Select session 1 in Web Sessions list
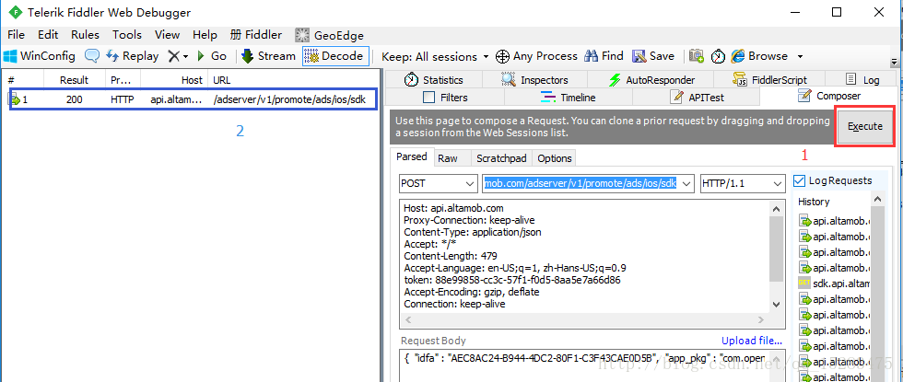Image resolution: width=903 pixels, height=382 pixels. click(x=193, y=99)
